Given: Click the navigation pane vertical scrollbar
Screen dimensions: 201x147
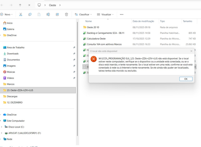Looking at the screenshot, I should (x=77, y=79).
